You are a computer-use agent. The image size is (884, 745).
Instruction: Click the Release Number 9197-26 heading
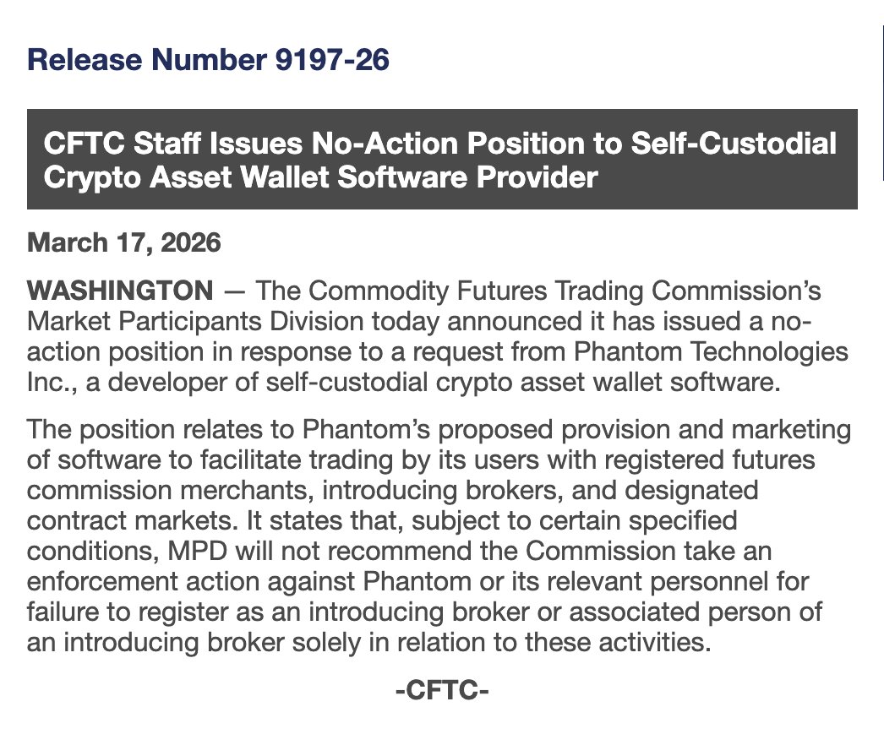[208, 61]
